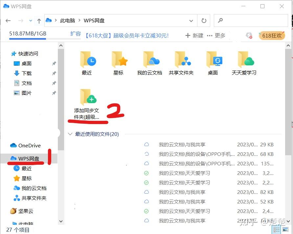The width and height of the screenshot is (293, 234).
Task: Open 我的云文档 in the sidebar tree
Action: coord(30,188)
